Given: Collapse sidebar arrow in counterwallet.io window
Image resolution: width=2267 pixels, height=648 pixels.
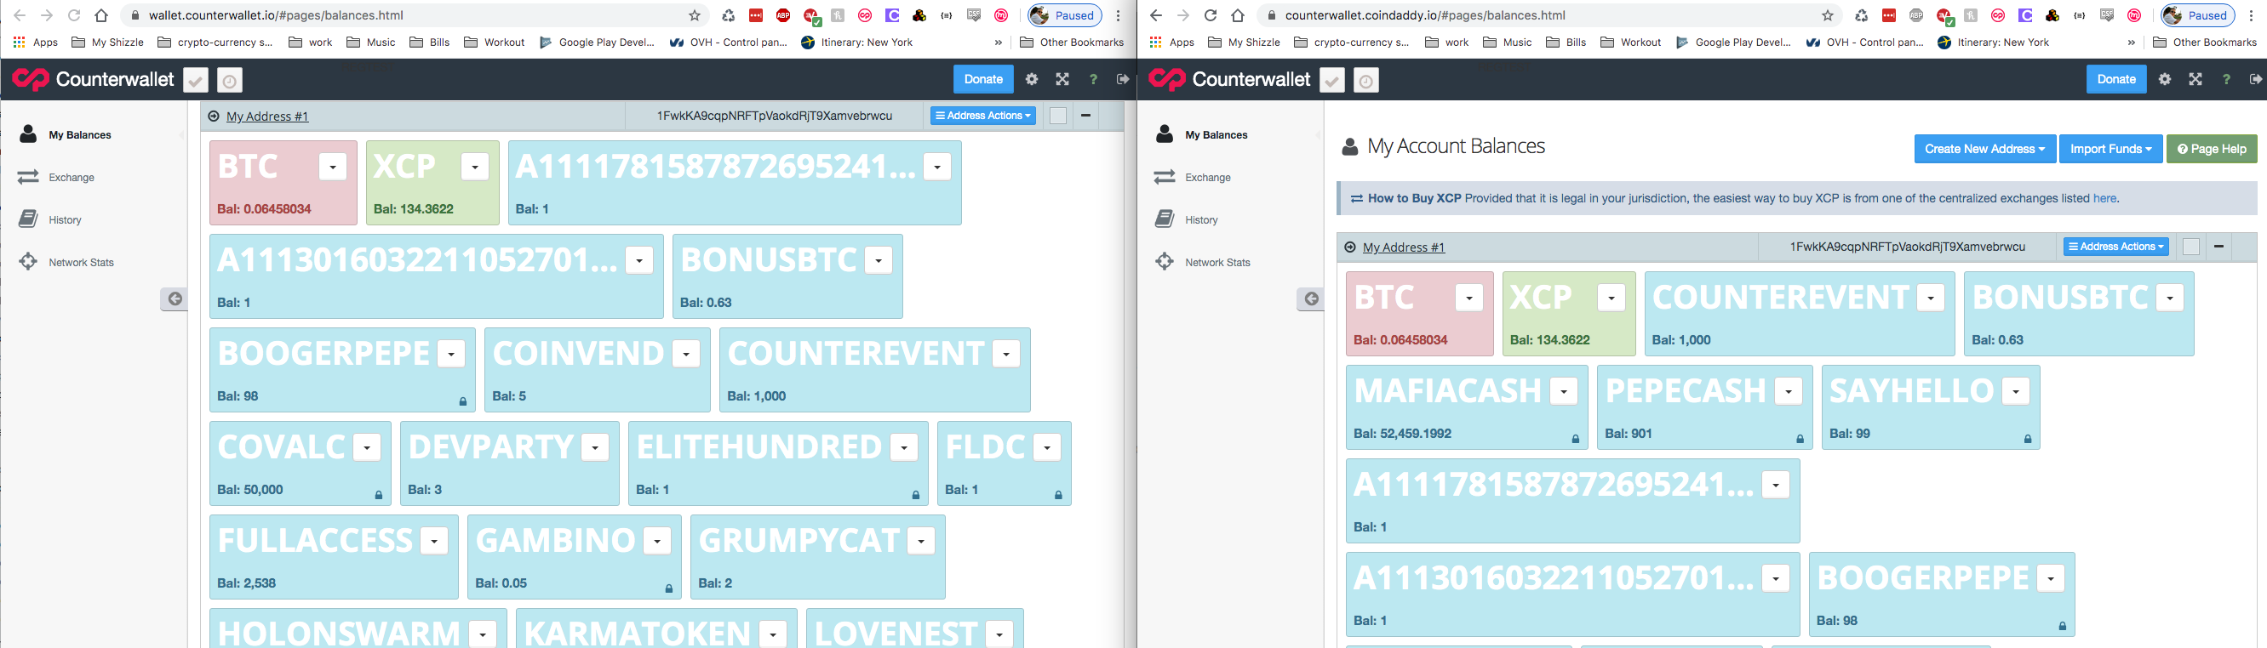Looking at the screenshot, I should click(x=175, y=299).
